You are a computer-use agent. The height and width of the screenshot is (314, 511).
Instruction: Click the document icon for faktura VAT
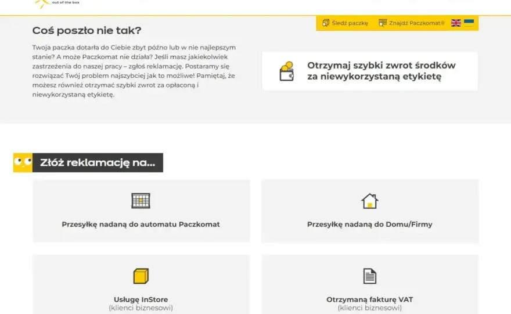click(369, 276)
